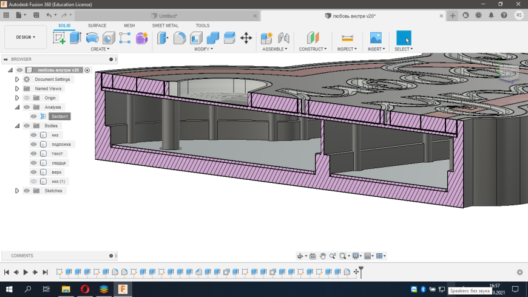Open the MODIFY menu
This screenshot has height=297, width=528.
point(204,49)
